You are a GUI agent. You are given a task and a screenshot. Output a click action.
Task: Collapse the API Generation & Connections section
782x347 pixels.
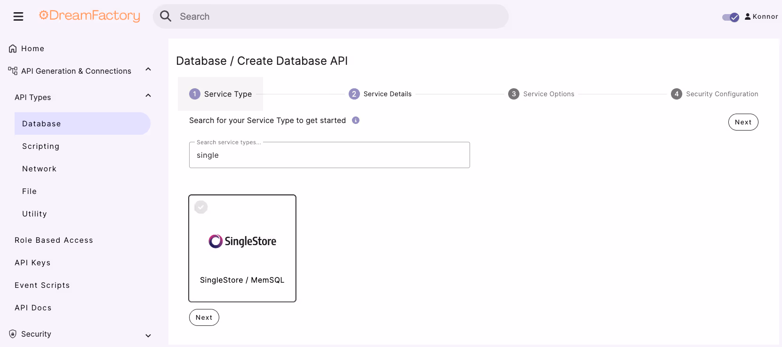coord(148,69)
